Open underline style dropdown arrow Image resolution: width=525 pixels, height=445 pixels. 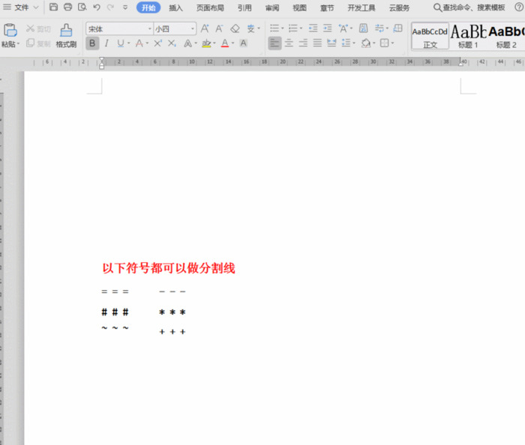(x=128, y=43)
